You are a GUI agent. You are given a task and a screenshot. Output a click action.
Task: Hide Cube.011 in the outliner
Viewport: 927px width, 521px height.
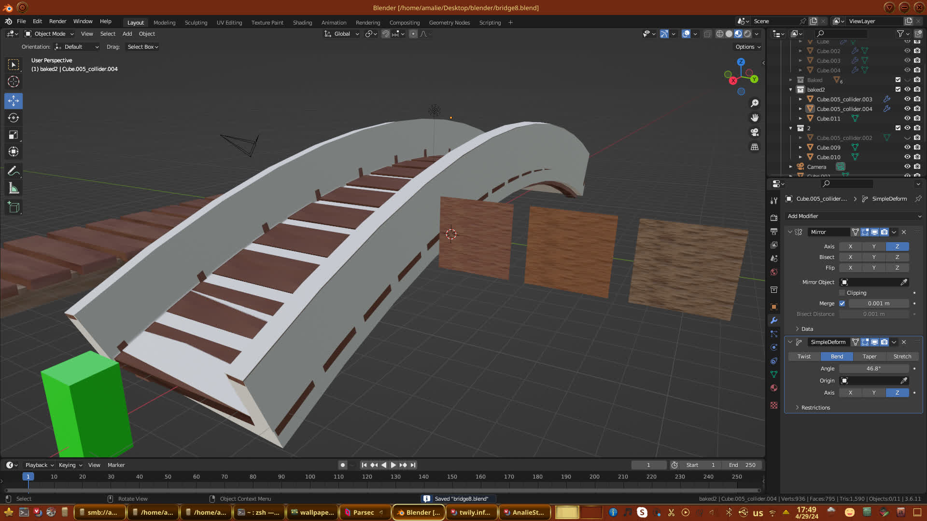click(907, 119)
